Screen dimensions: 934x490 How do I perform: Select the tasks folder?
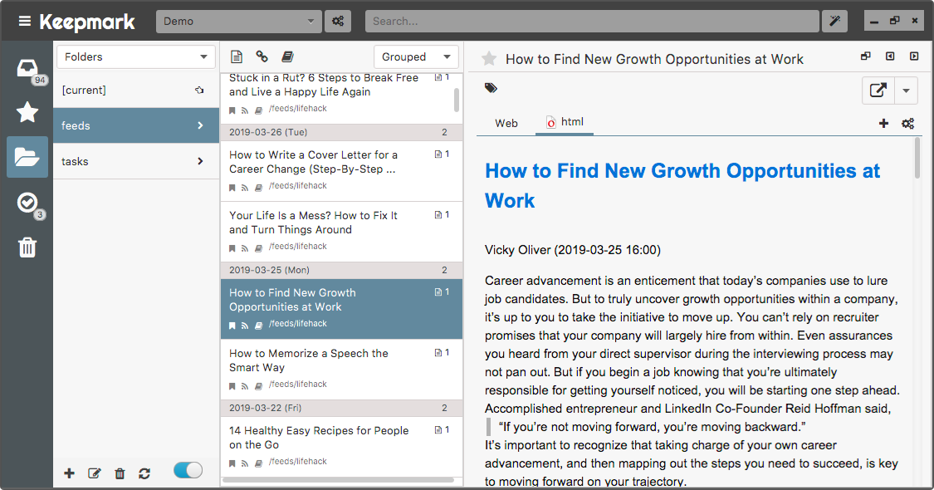(136, 161)
